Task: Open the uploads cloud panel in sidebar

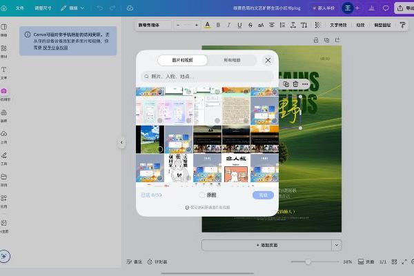Action: 3,137
